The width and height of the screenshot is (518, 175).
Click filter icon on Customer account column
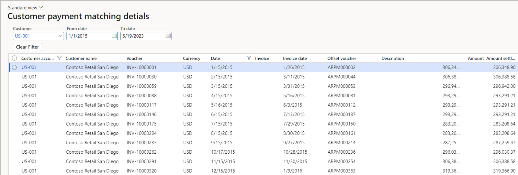click(x=59, y=58)
